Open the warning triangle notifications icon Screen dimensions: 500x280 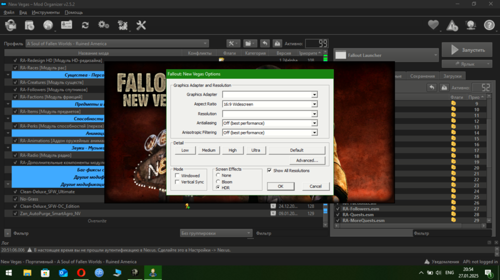pos(452,25)
